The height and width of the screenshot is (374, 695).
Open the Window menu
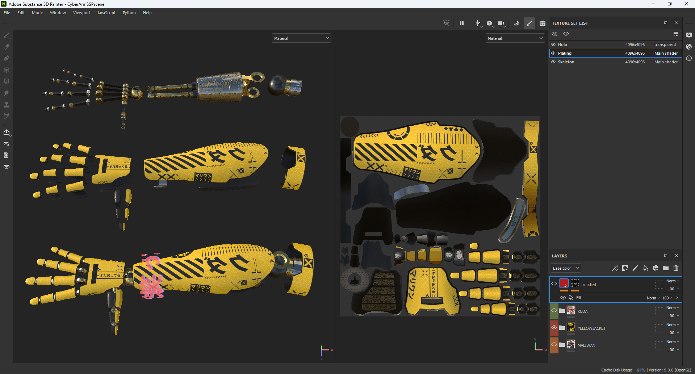58,13
